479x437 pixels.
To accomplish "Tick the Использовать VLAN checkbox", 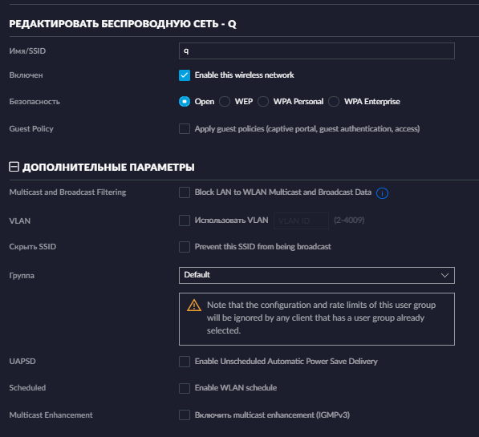I will point(185,221).
